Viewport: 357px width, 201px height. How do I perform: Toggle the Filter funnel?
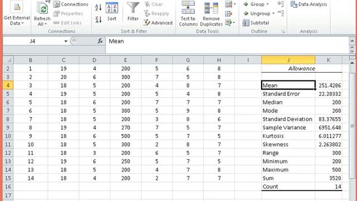click(133, 12)
